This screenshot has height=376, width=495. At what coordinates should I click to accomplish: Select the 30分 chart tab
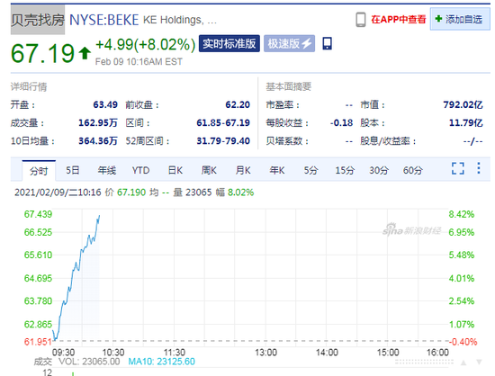379,170
